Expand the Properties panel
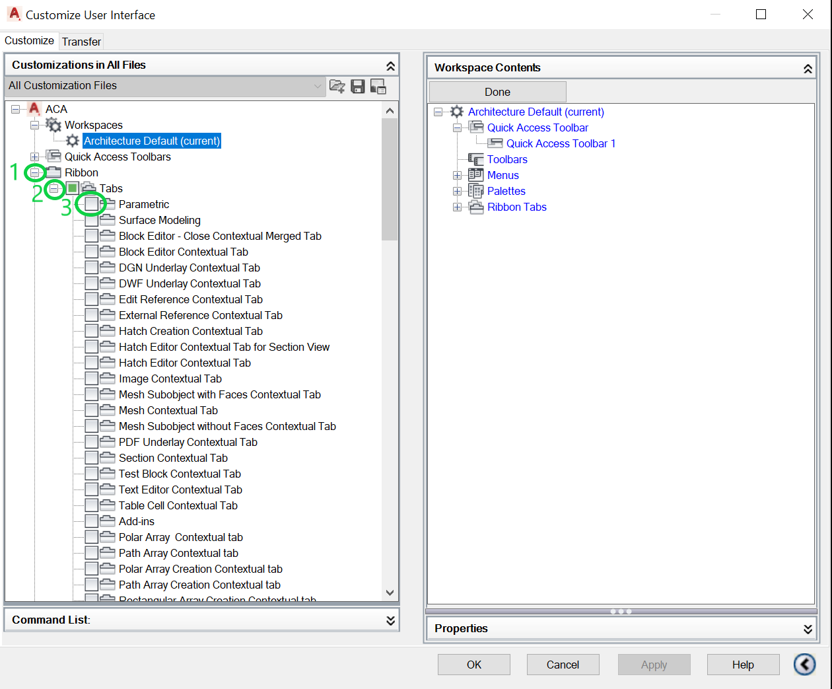Screen dimensions: 832x689 pyautogui.click(x=808, y=629)
